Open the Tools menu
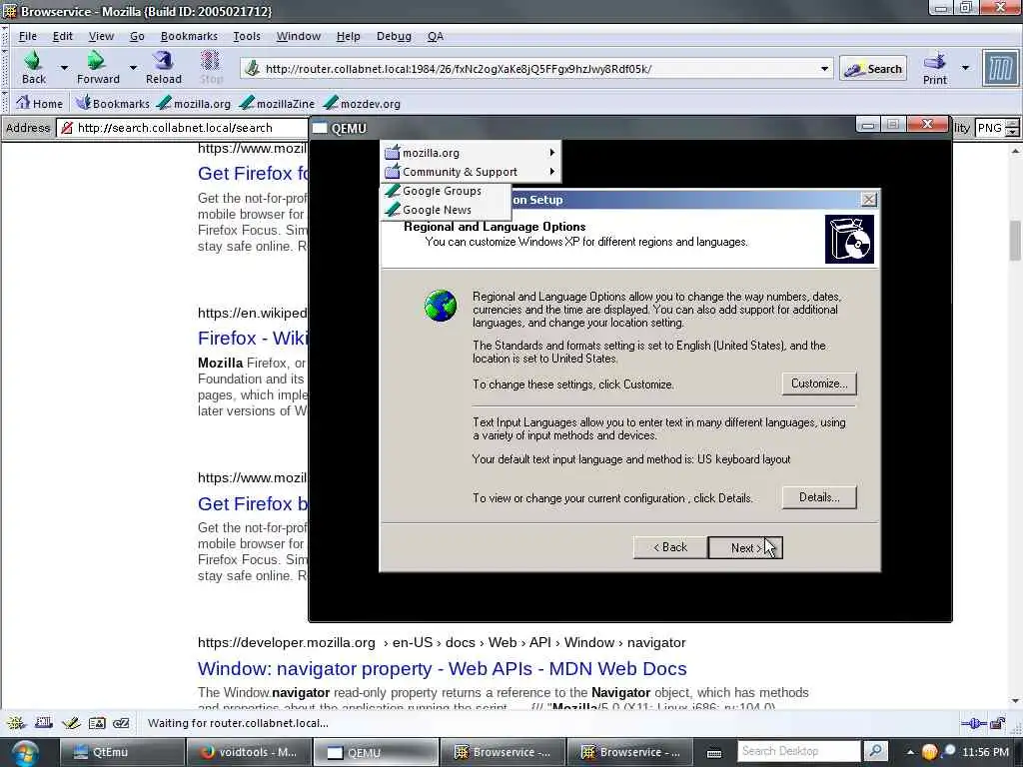 point(247,36)
